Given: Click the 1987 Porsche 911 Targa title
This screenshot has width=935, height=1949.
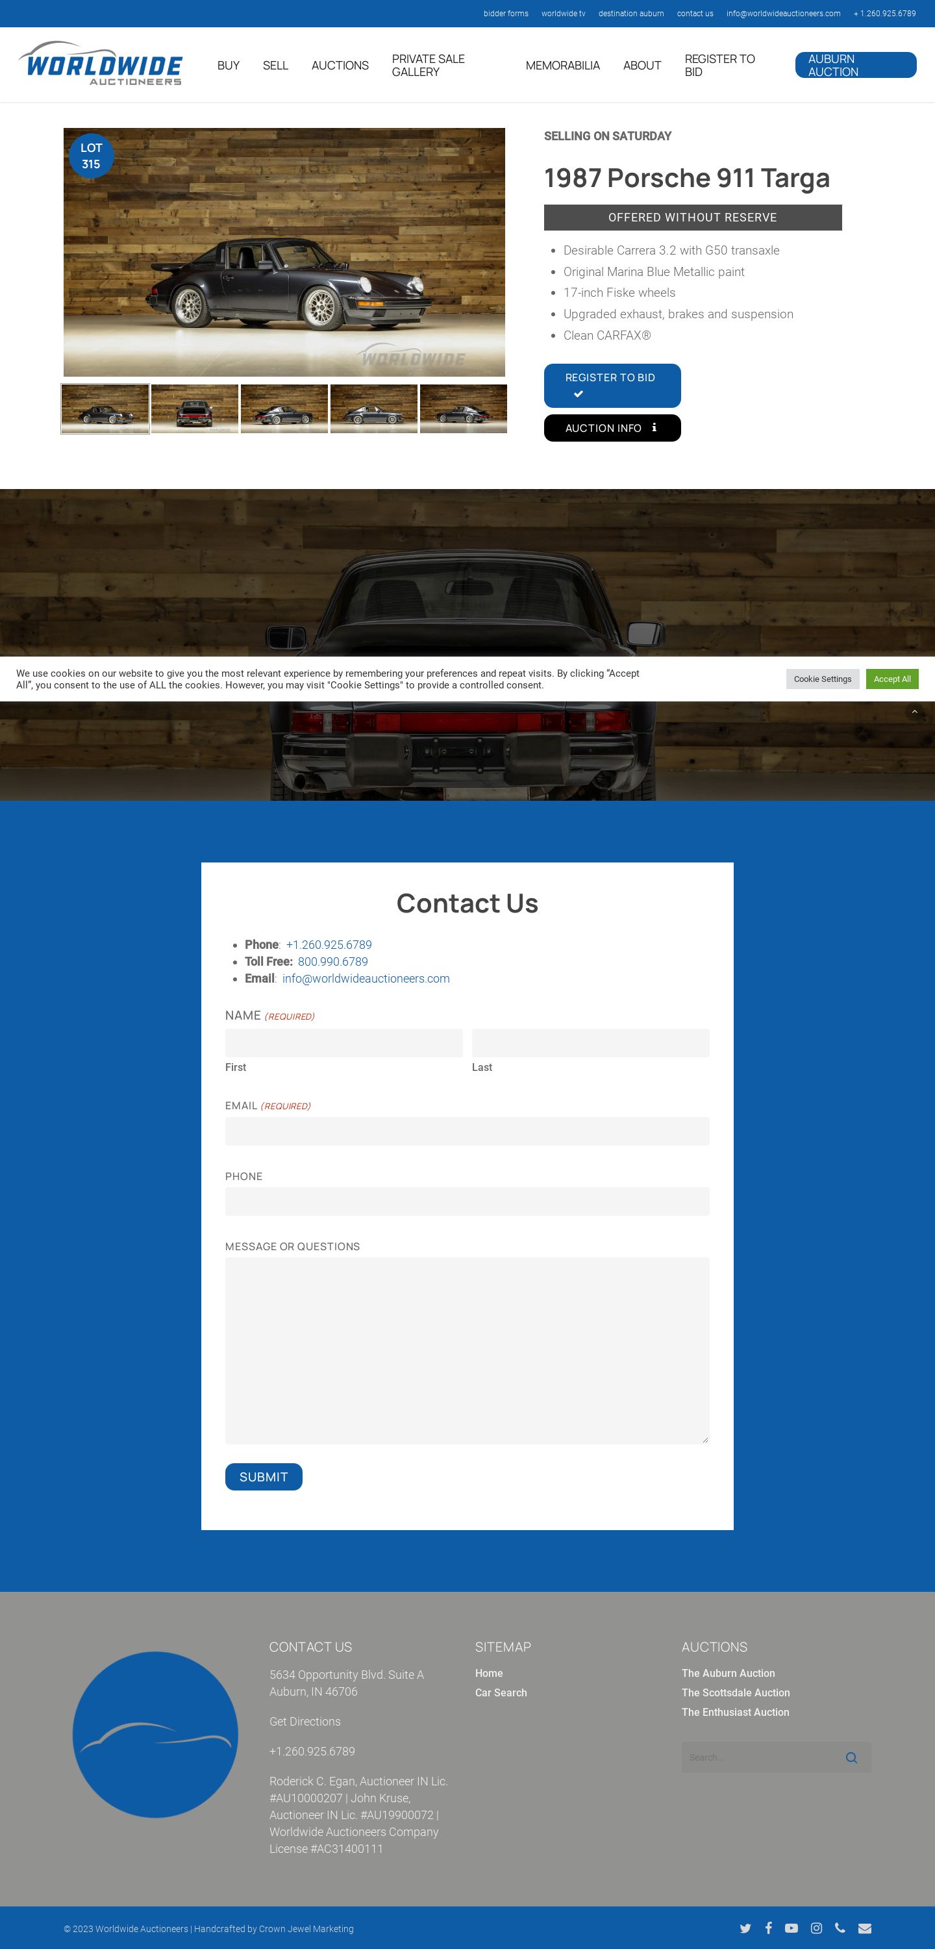Looking at the screenshot, I should (x=687, y=178).
